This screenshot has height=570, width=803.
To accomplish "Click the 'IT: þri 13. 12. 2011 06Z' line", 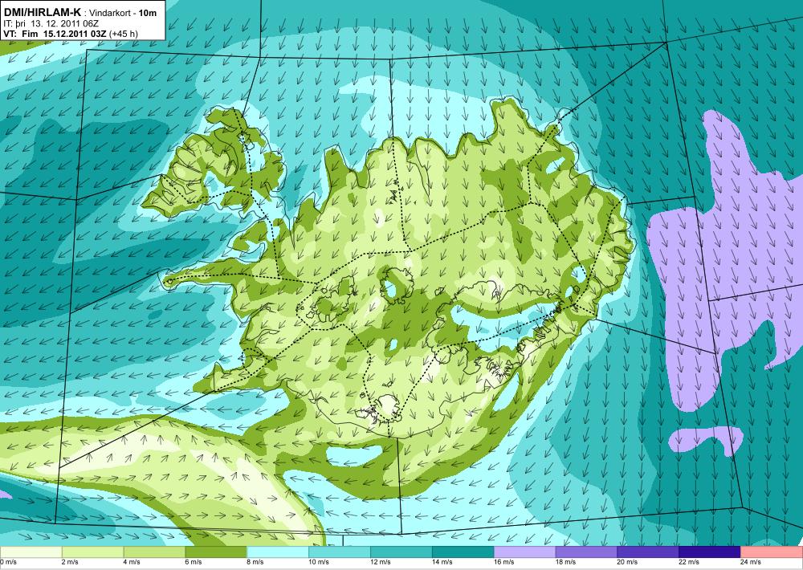I will click(51, 23).
